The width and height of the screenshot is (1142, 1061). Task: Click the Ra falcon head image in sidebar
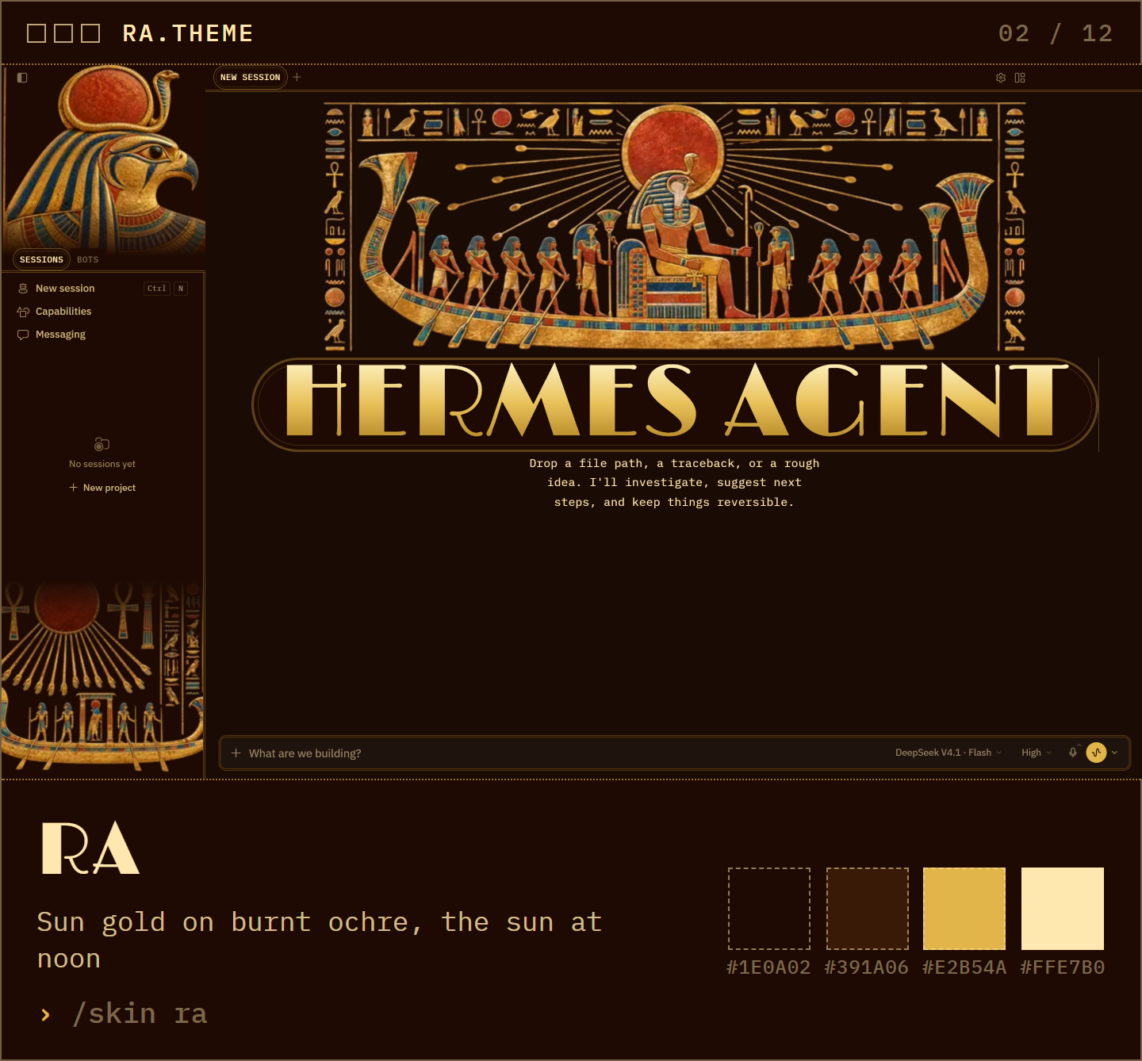(x=104, y=159)
